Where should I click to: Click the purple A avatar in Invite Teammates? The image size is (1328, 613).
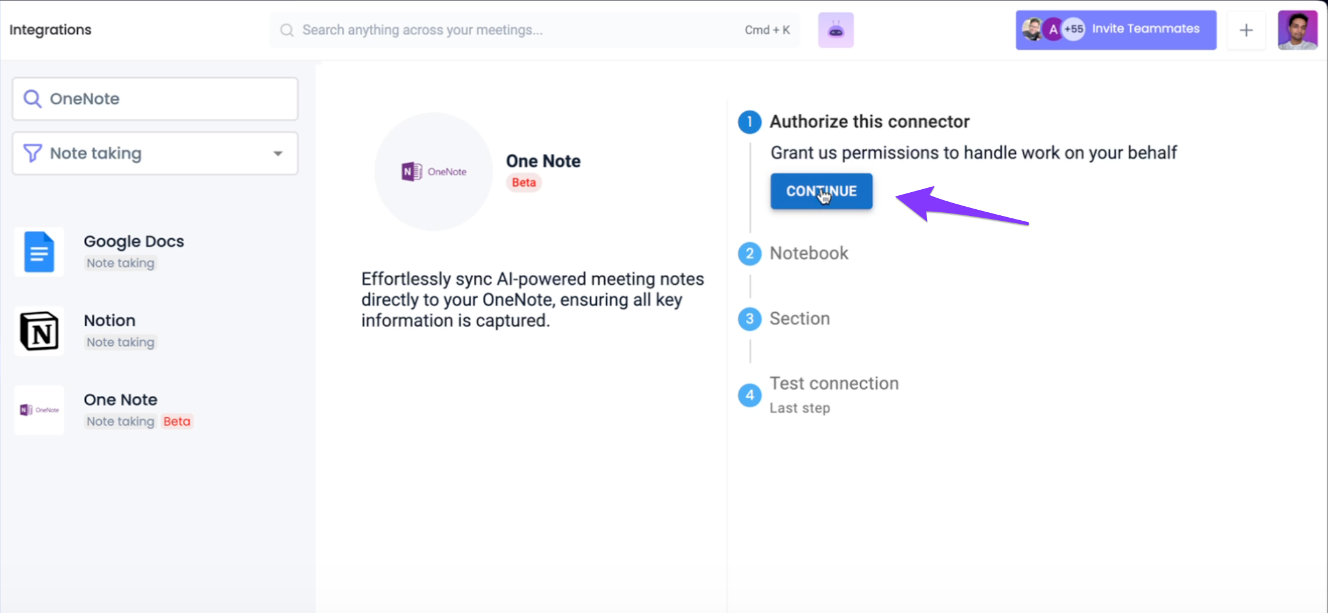coord(1053,29)
